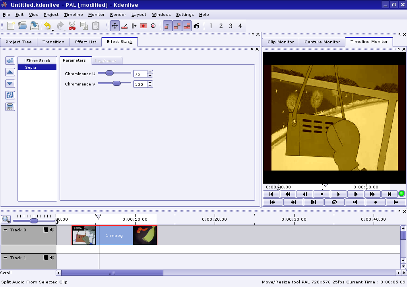Toggle video visibility on Track 1
407x287 pixels.
tap(46, 258)
